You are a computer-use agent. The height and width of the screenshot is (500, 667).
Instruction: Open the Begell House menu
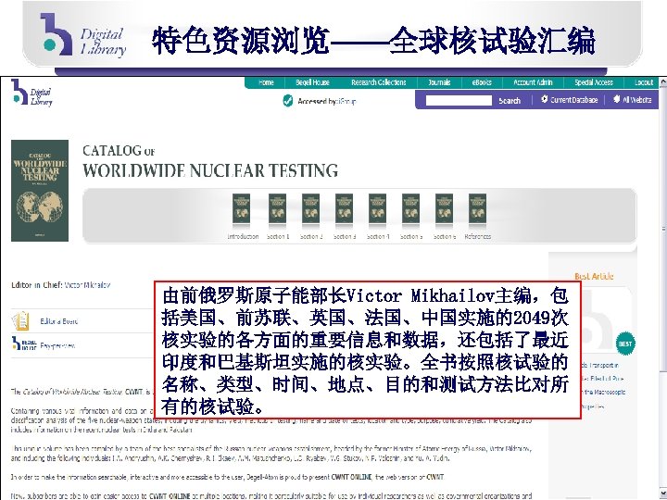[x=313, y=82]
